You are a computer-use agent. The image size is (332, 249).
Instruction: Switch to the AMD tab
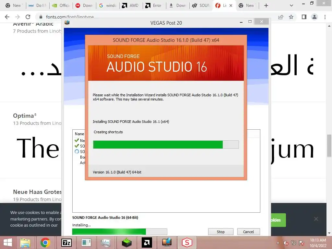pos(131,6)
